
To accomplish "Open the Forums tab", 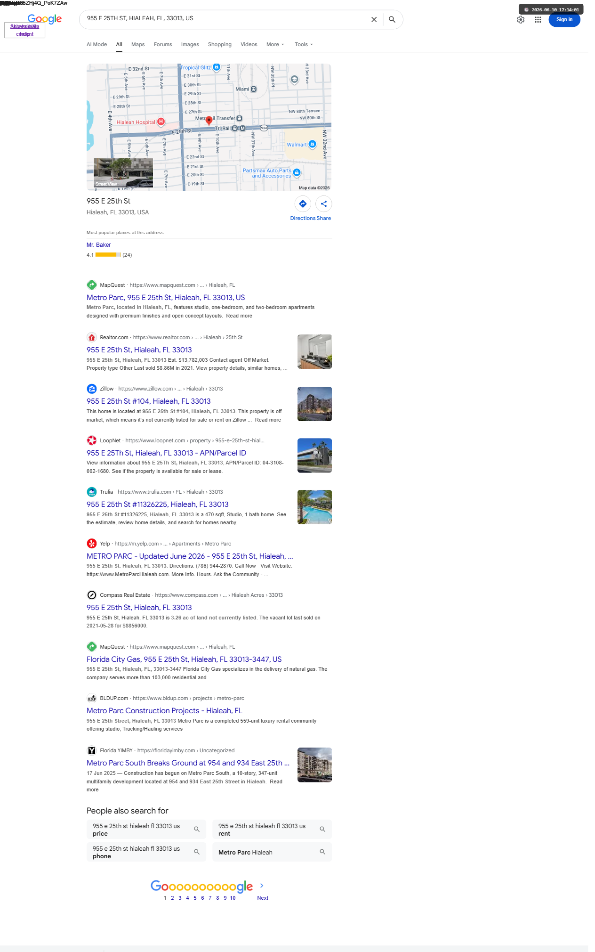I will coord(163,44).
